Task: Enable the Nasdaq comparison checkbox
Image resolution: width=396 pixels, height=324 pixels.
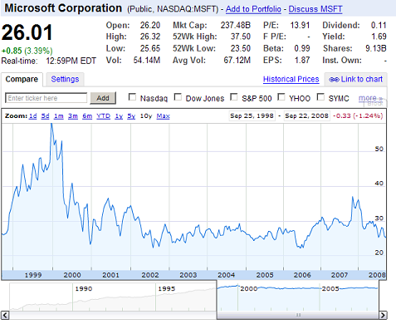Action: [x=133, y=97]
